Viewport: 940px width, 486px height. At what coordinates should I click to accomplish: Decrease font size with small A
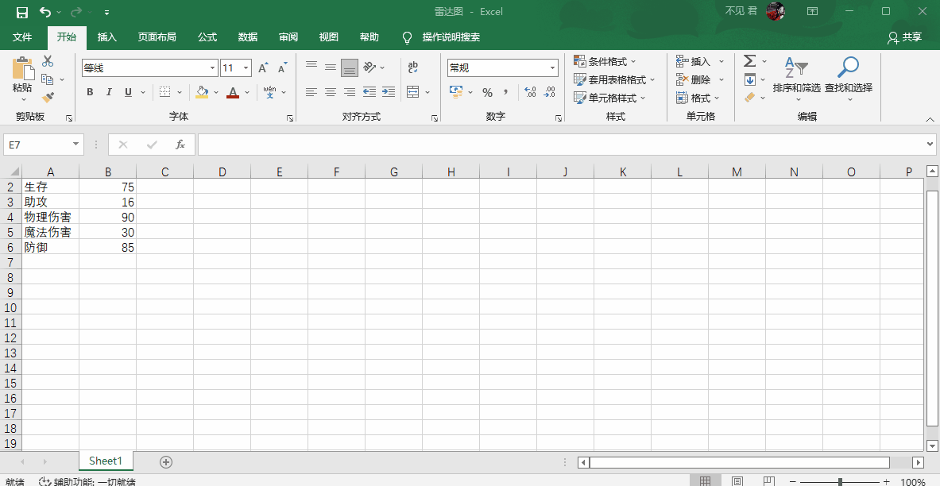point(282,68)
